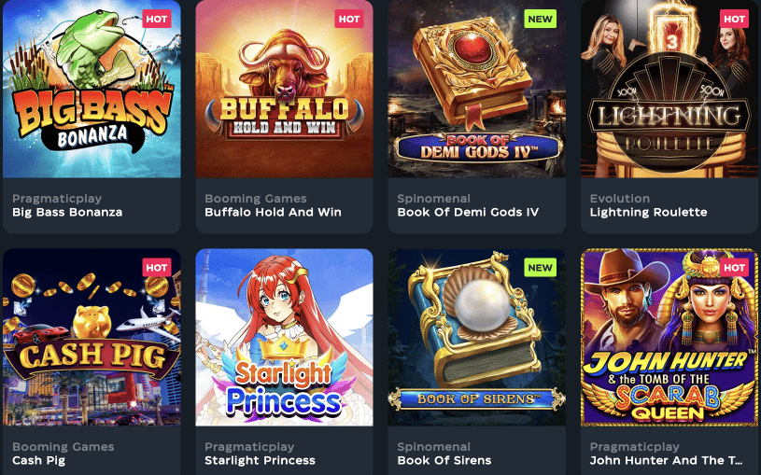761x475 pixels.
Task: Click the Big Bass Bonanza title text
Action: pyautogui.click(x=67, y=212)
